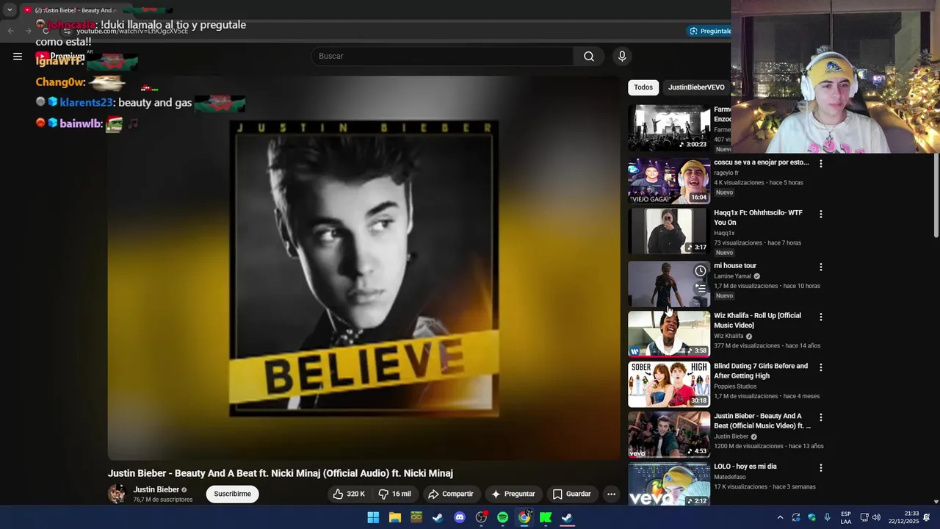
Task: Click the browser Pregúntale Gemini button
Action: (709, 31)
